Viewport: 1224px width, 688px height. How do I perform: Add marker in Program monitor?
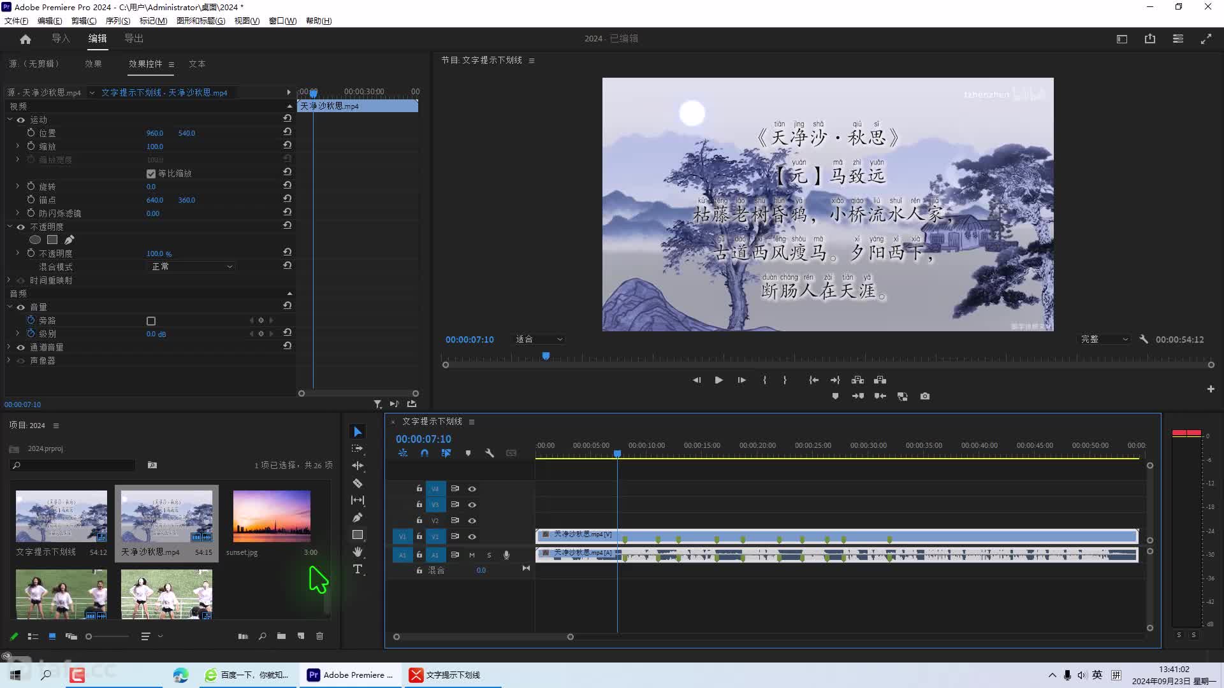pos(835,396)
